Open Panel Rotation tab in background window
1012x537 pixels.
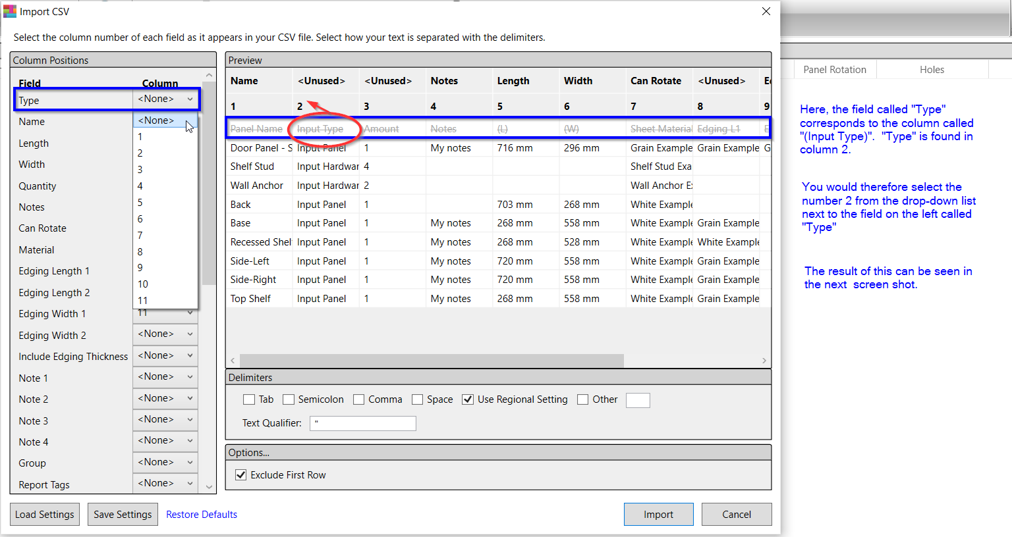[835, 70]
